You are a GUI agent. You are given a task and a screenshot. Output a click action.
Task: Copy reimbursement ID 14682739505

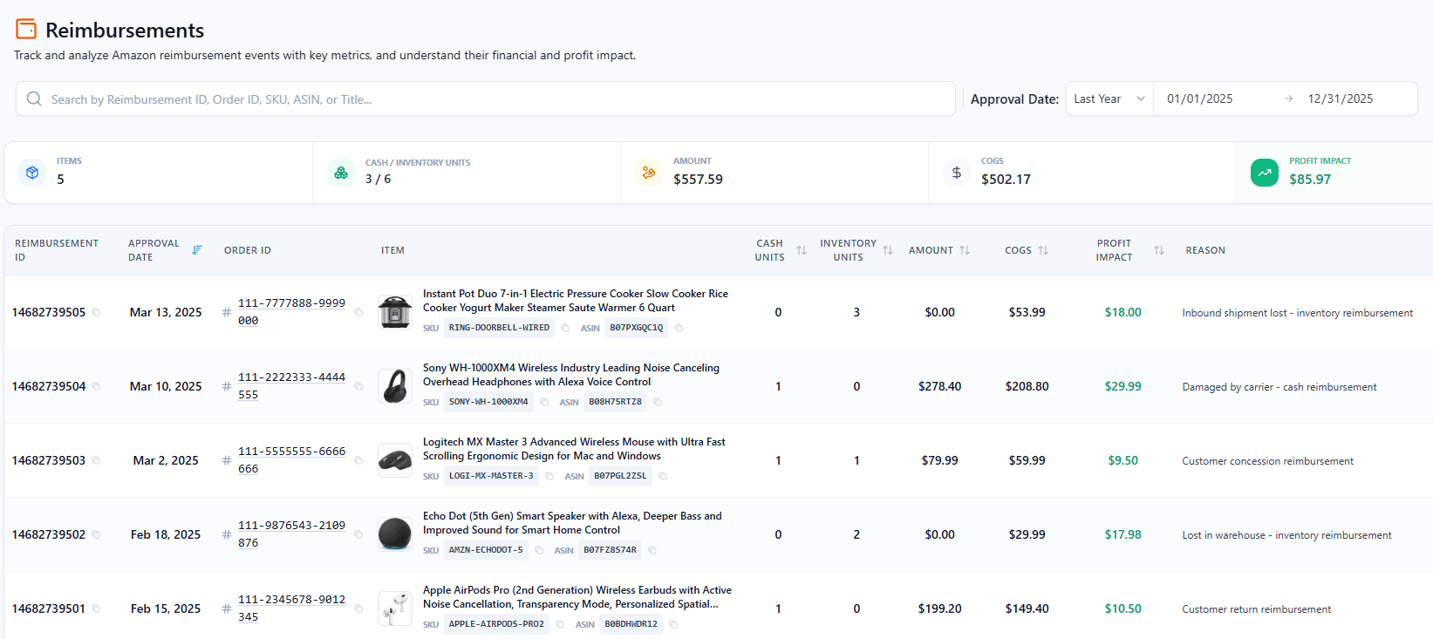pyautogui.click(x=96, y=312)
